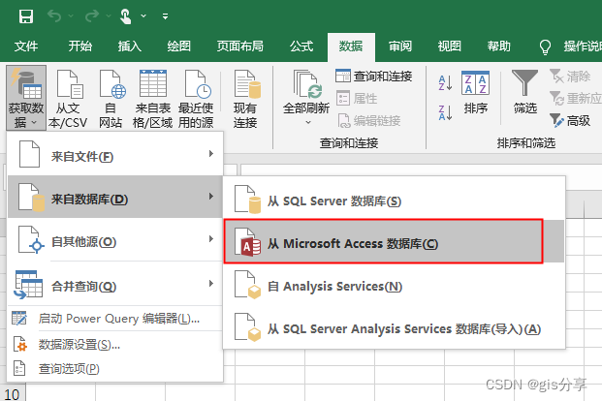Choose 从 SQL Server 数据库(S)
Screen dimensions: 602x401
coord(394,200)
